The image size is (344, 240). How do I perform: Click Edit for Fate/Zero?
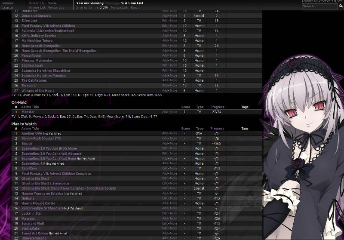point(165,168)
